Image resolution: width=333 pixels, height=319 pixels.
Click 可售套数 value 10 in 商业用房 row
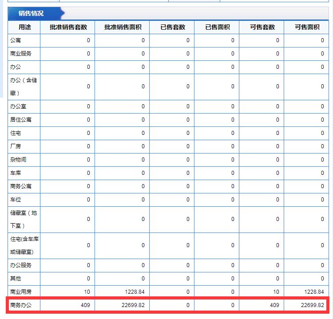(x=276, y=292)
